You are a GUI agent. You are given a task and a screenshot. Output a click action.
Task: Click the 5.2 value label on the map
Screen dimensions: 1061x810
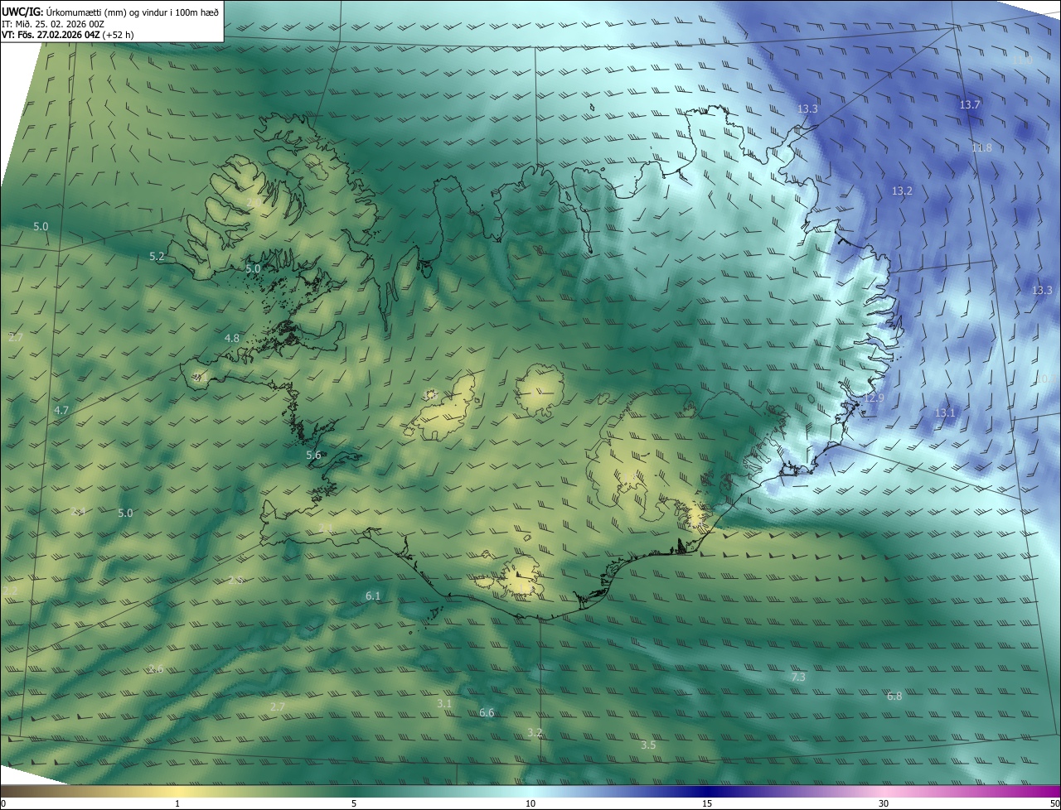click(x=157, y=257)
